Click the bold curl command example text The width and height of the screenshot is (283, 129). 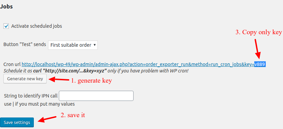[x=70, y=71]
